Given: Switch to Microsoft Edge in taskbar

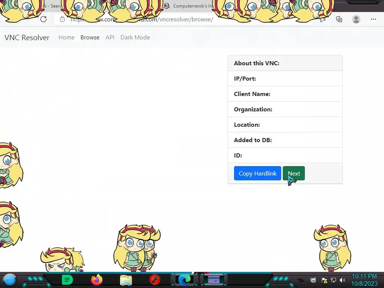Looking at the screenshot, I should (x=184, y=280).
